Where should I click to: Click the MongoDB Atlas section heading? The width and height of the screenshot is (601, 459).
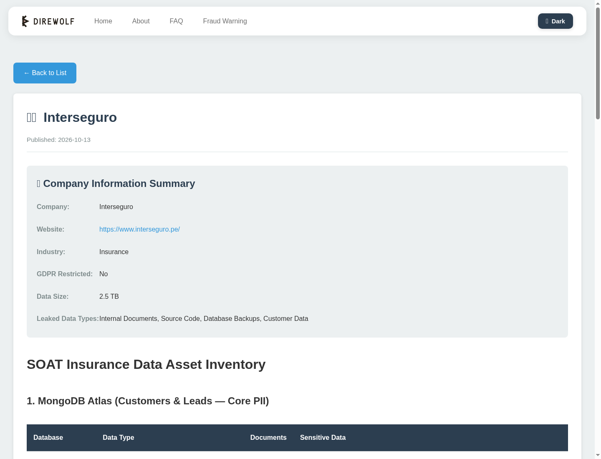pos(148,401)
